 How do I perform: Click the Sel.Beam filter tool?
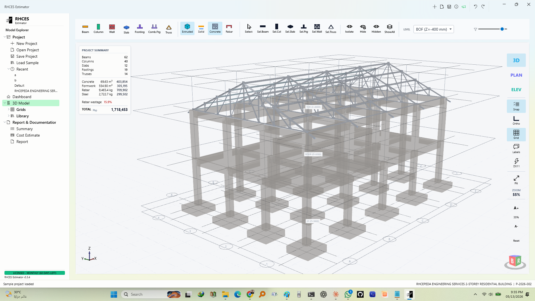(x=263, y=29)
